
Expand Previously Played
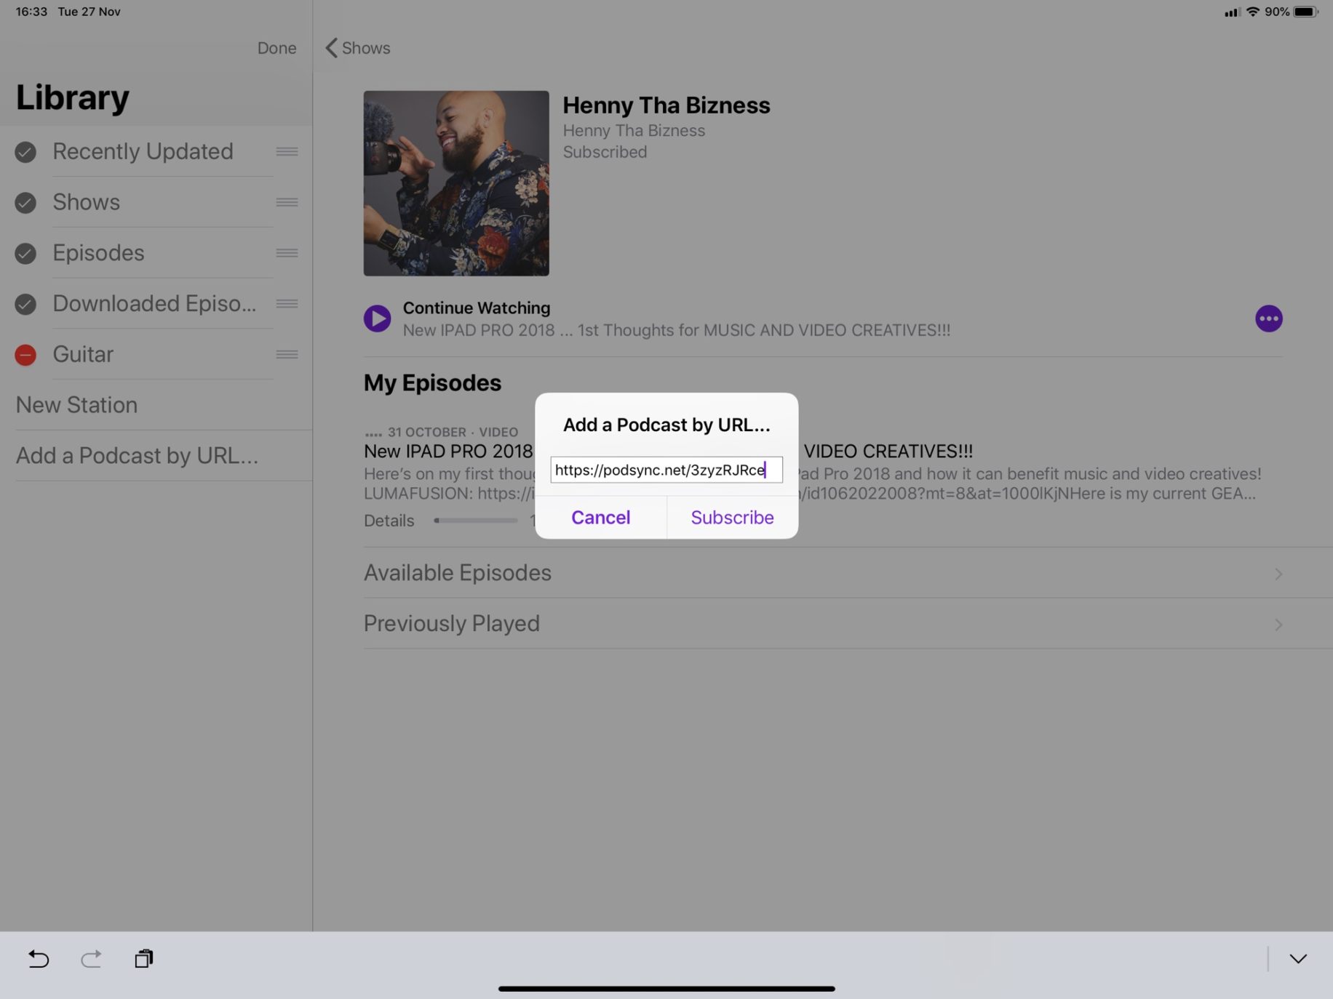(822, 623)
